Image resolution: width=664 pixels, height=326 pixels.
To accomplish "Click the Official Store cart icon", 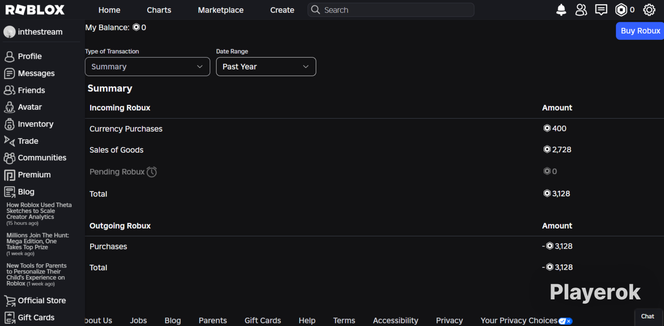I will [10, 301].
